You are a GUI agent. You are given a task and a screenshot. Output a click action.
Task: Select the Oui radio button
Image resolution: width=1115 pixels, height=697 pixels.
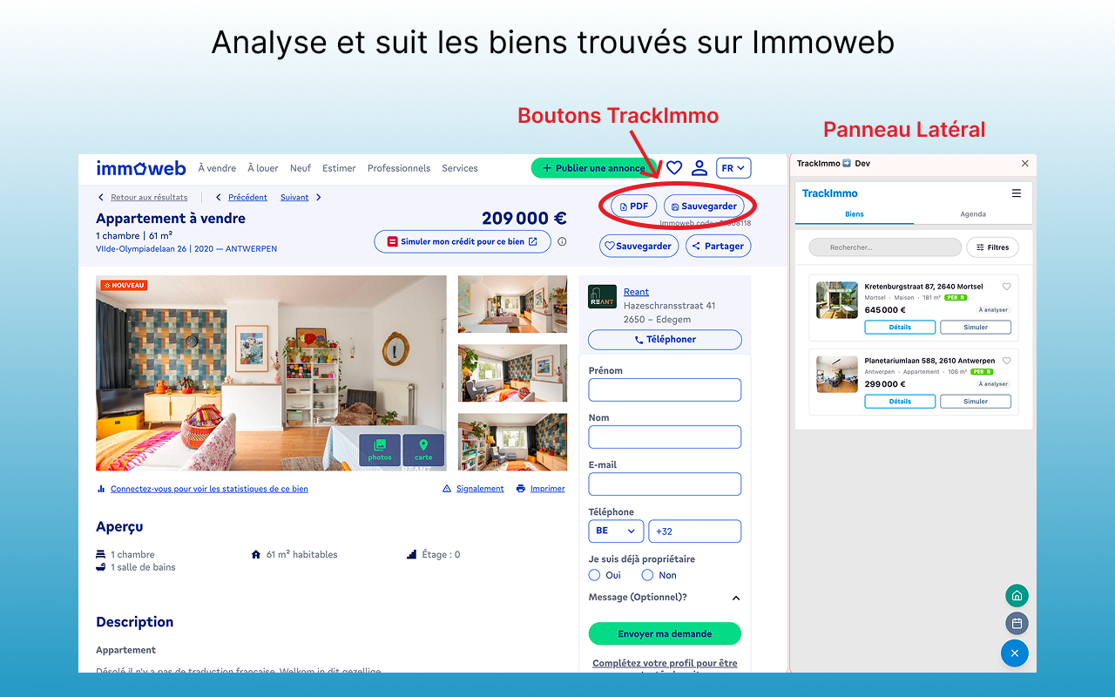tap(595, 575)
